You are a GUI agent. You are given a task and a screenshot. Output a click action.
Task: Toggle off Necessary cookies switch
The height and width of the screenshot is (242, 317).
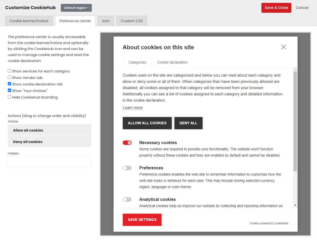127,142
